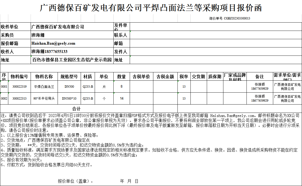Click the 物料编号 column header
Screen dimensions: 302x186
(x=19, y=77)
